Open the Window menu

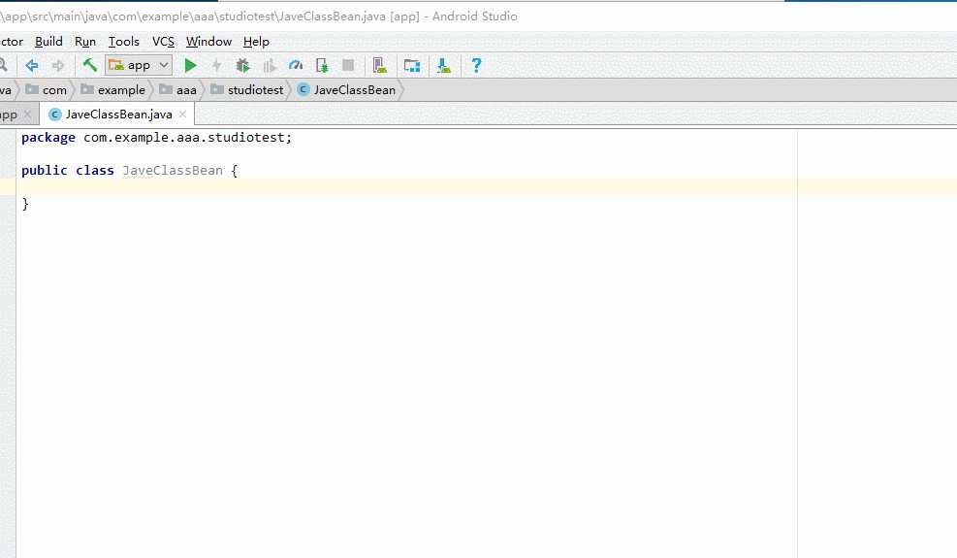208,42
